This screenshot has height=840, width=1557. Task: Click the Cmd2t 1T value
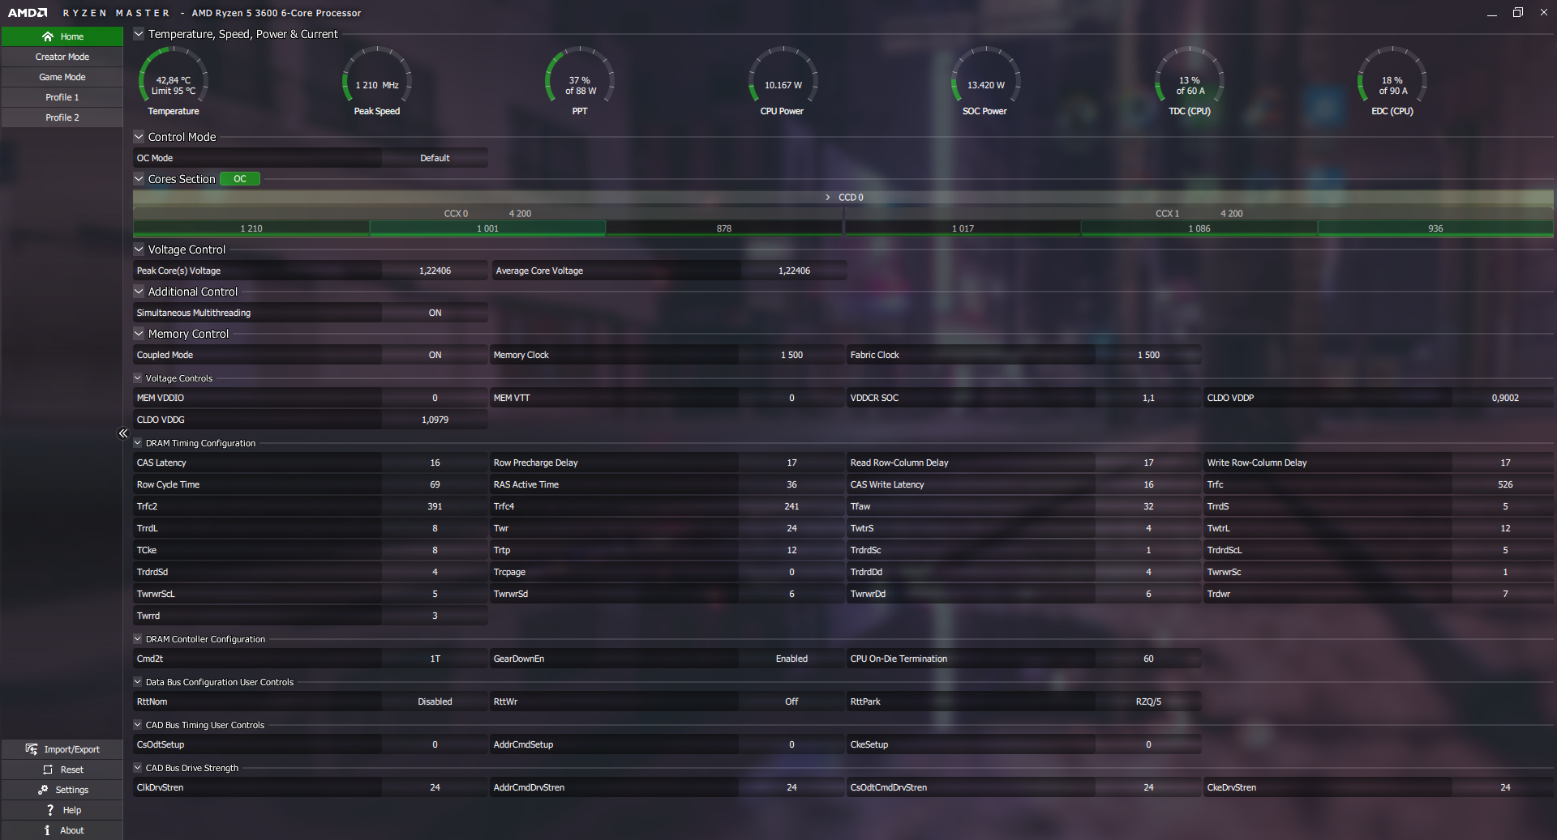435,659
